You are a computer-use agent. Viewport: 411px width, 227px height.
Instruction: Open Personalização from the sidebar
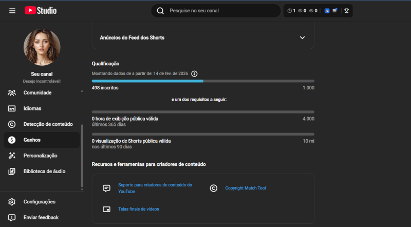tap(40, 156)
